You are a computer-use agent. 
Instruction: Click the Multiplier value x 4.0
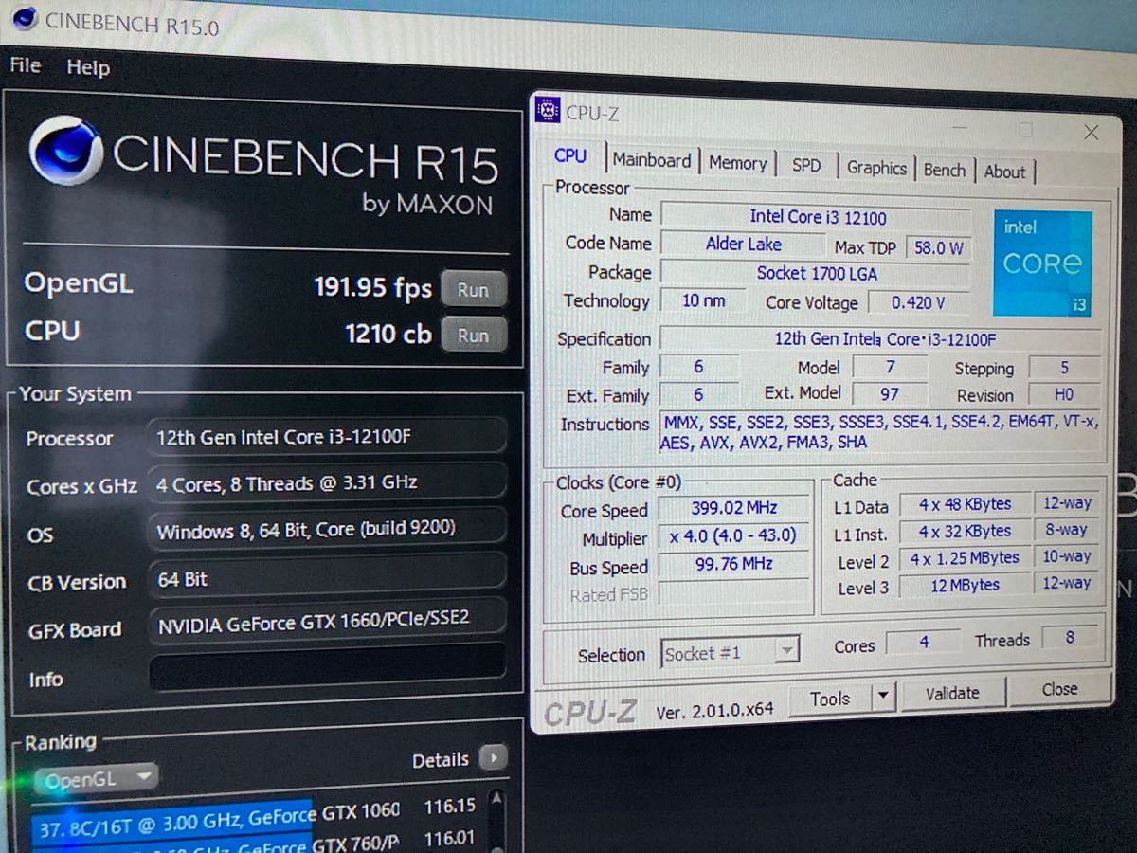734,536
